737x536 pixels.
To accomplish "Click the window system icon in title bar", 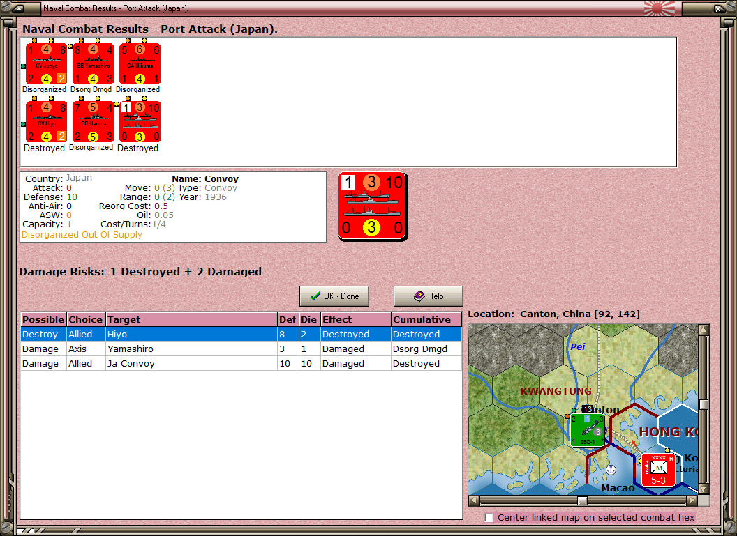I will 17,8.
